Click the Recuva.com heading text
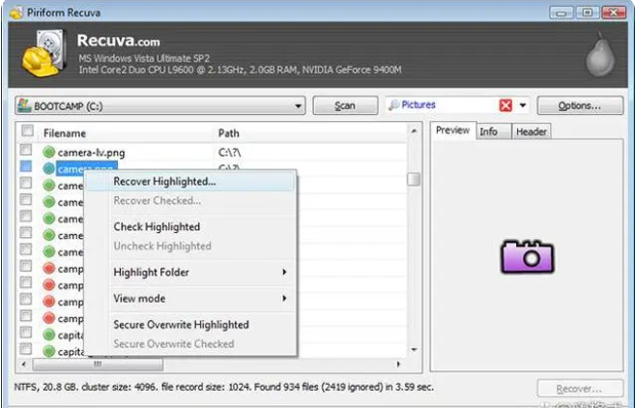636x408 pixels. tap(119, 41)
